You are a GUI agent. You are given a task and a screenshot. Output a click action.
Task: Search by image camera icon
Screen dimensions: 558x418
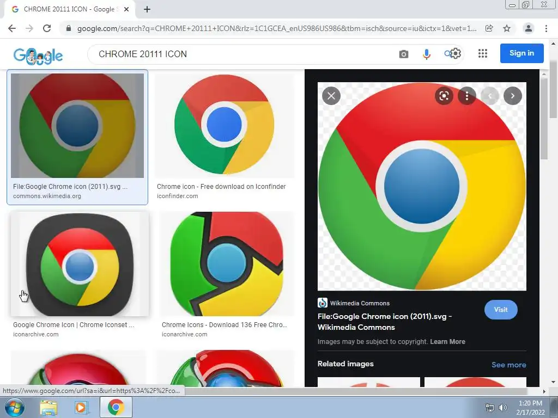point(404,54)
